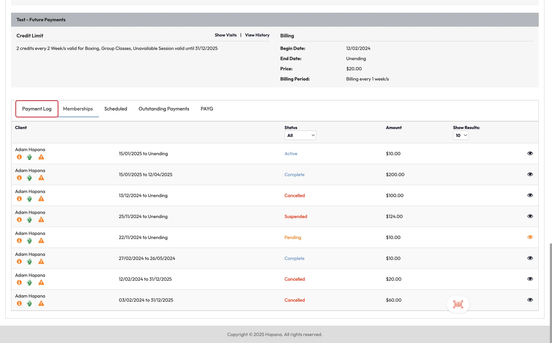
Task: Click warning triangle in the $60.00 row
Action: [41, 303]
